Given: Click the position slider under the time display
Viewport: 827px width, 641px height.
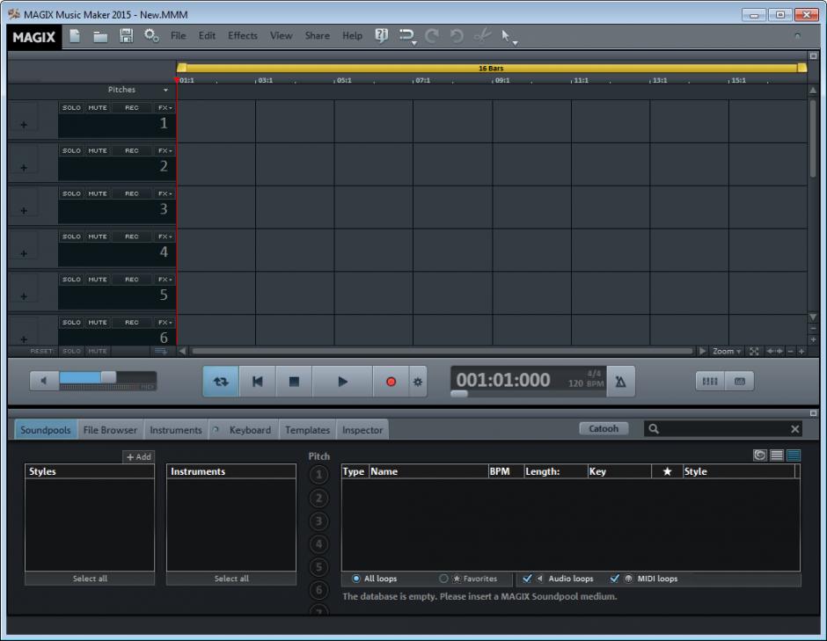Looking at the screenshot, I should (459, 394).
